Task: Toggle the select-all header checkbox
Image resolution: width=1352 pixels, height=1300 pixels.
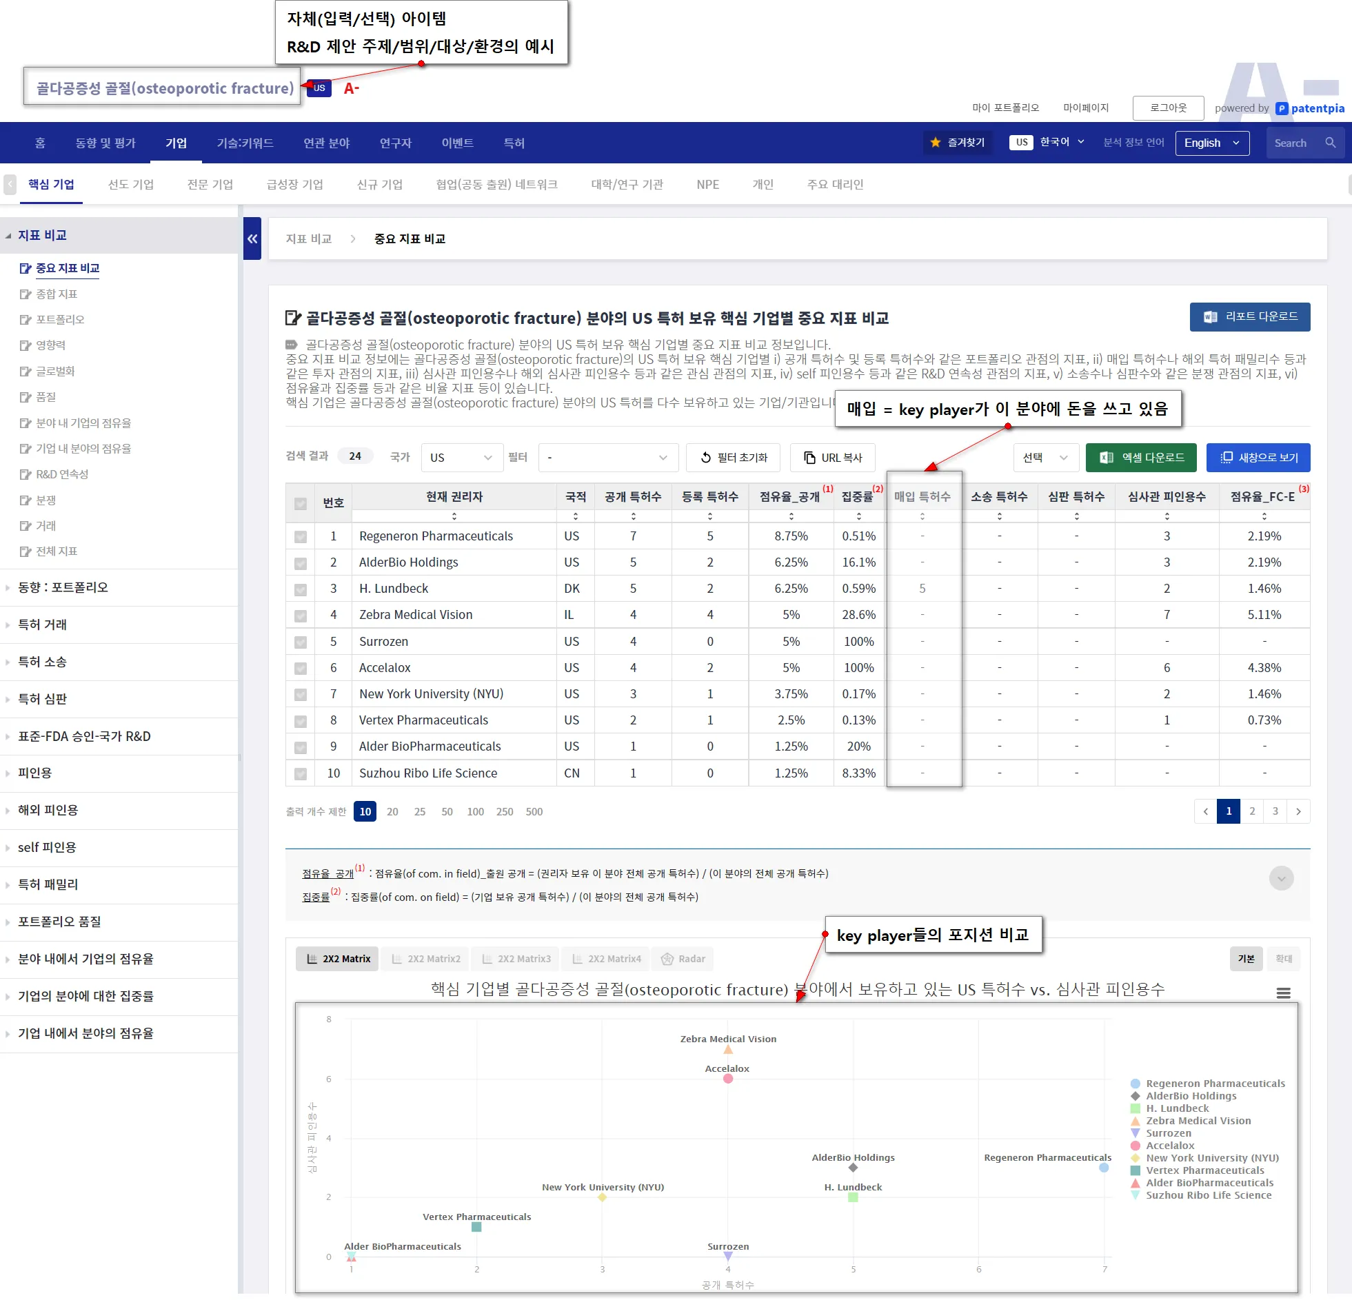Action: tap(301, 503)
